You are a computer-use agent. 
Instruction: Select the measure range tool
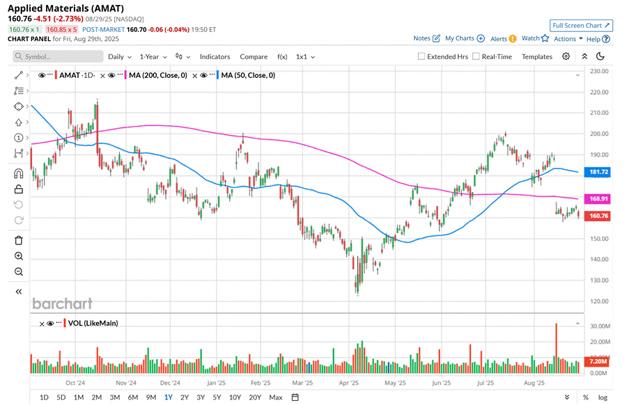click(x=18, y=153)
